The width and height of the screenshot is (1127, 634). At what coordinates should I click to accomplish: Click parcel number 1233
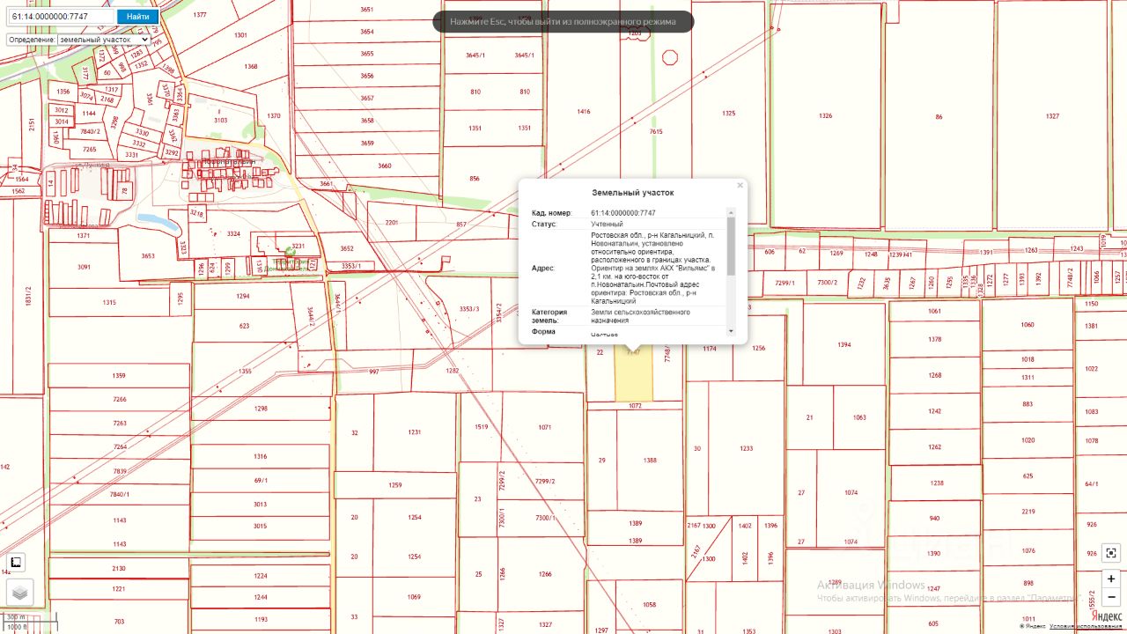click(746, 448)
